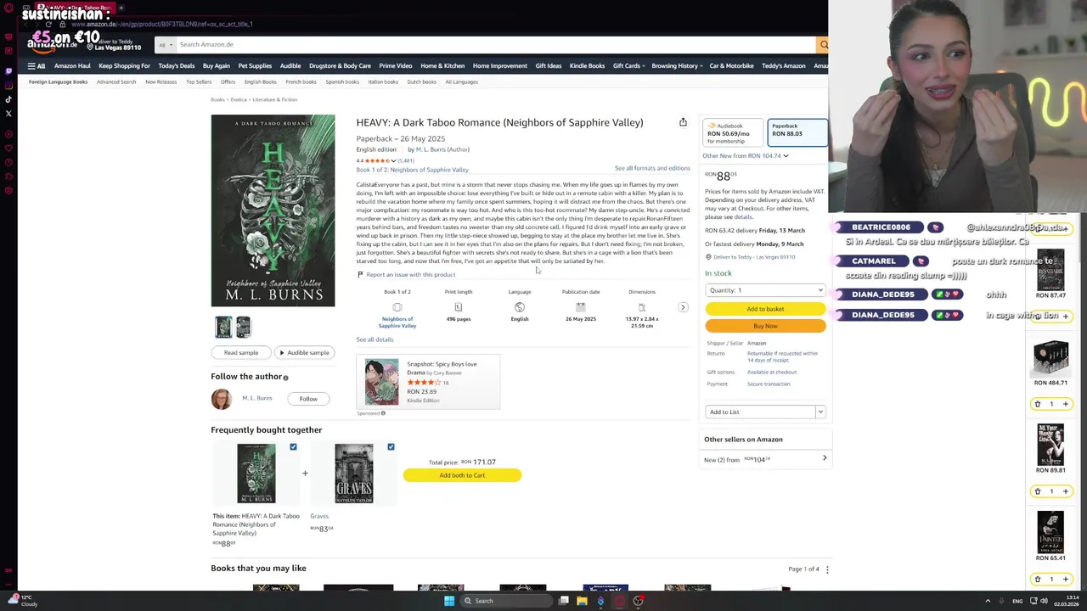Open the X icon in the browser sidebar
This screenshot has height=611, width=1087.
(x=8, y=113)
